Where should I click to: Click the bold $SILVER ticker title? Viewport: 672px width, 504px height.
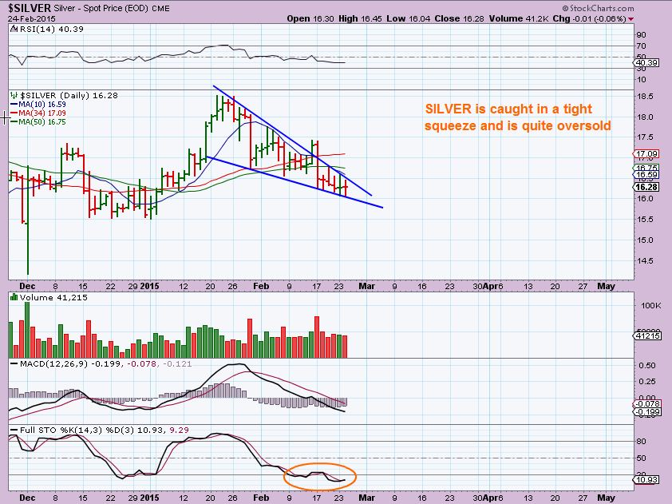(x=30, y=8)
